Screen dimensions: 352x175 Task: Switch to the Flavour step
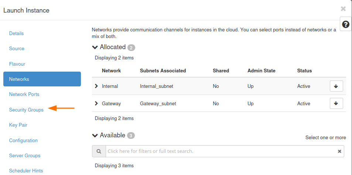(x=17, y=64)
